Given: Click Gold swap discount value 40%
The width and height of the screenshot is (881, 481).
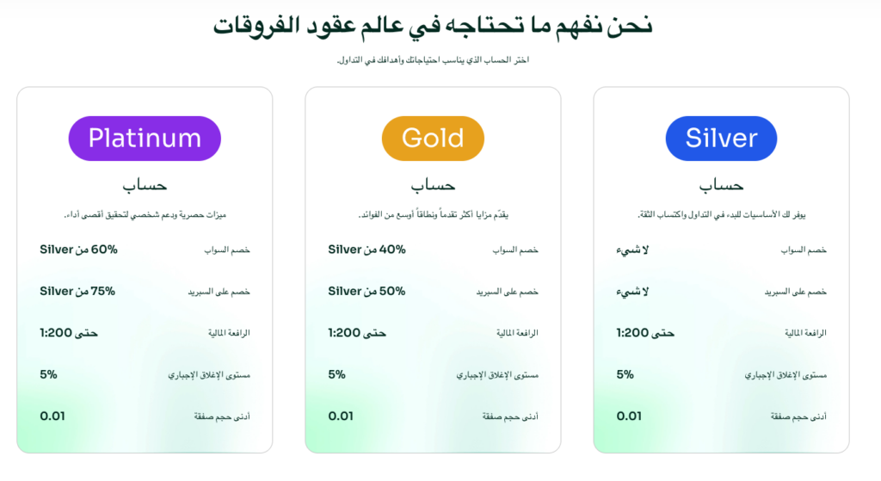Looking at the screenshot, I should (x=367, y=250).
